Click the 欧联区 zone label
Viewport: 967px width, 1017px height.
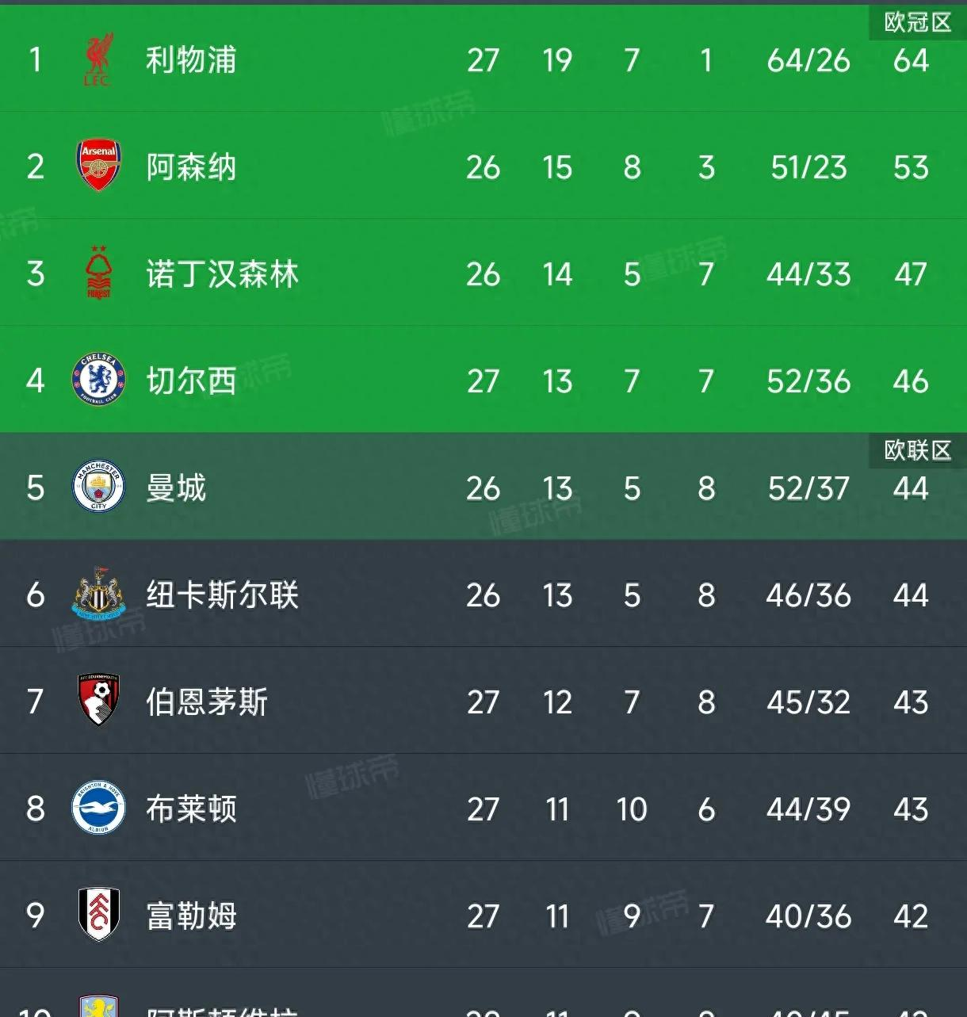pos(917,450)
